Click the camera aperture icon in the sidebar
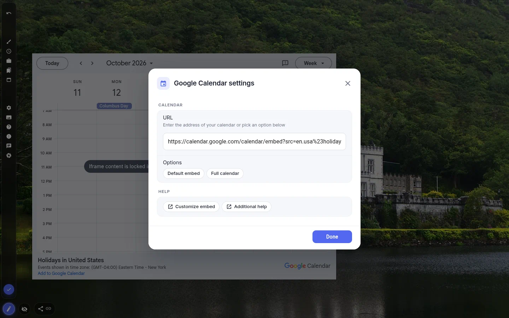Viewport: 509px width, 318px height. (x=9, y=155)
